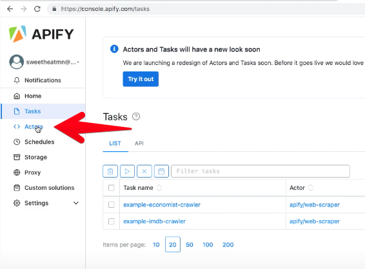Click the abort X toolbar icon

point(144,171)
